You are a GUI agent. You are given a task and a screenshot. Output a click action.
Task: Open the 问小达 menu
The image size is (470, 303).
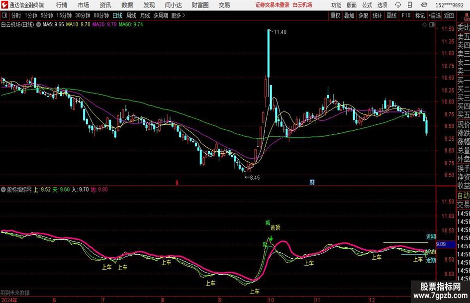point(173,5)
